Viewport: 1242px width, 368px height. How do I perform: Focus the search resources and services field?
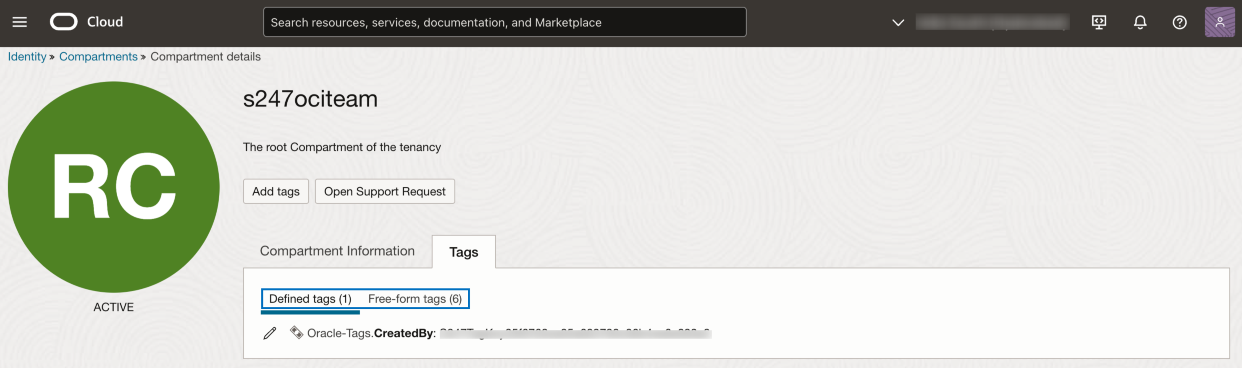pyautogui.click(x=504, y=22)
